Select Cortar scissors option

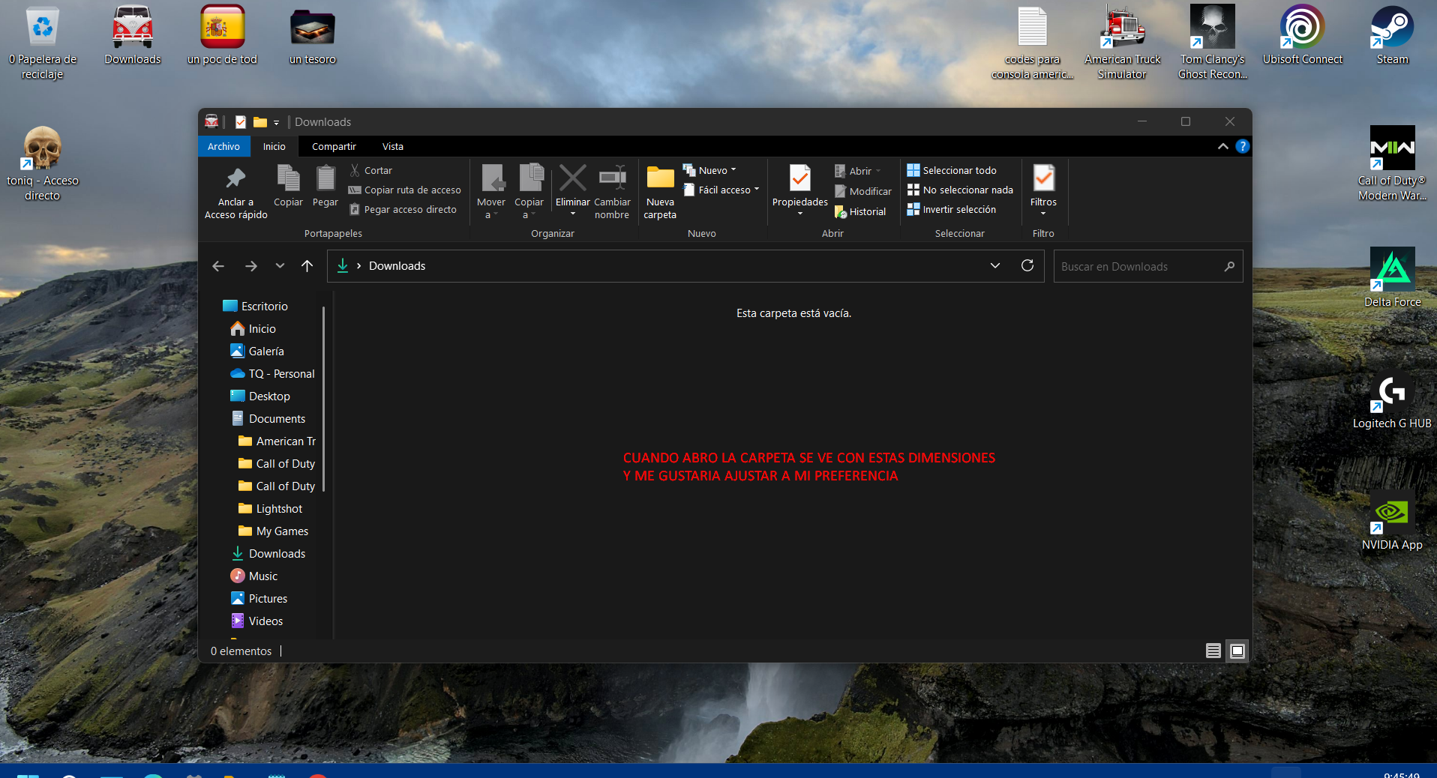click(x=370, y=171)
